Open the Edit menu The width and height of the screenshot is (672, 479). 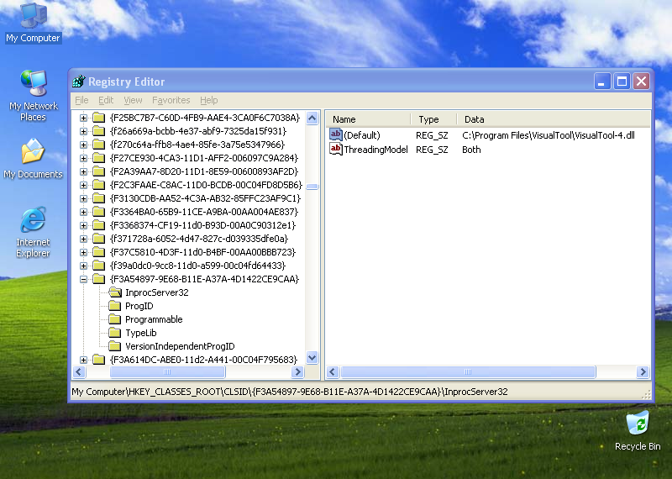[x=106, y=100]
